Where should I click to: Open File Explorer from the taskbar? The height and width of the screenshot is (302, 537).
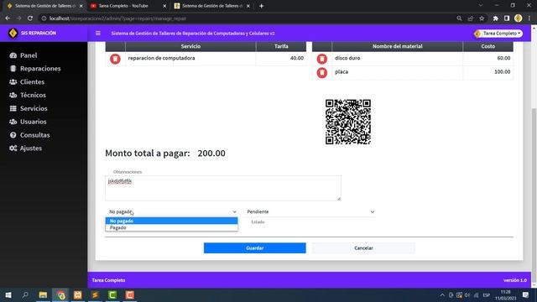(43, 294)
